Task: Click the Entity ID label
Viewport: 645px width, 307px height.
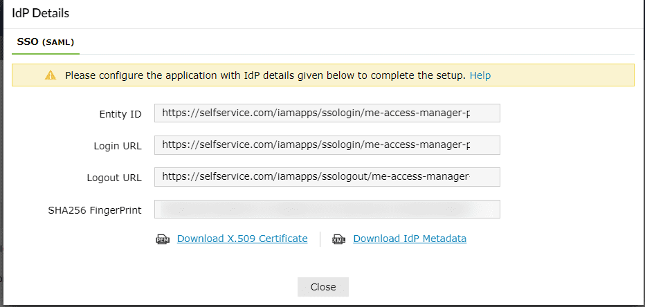Action: (x=120, y=114)
